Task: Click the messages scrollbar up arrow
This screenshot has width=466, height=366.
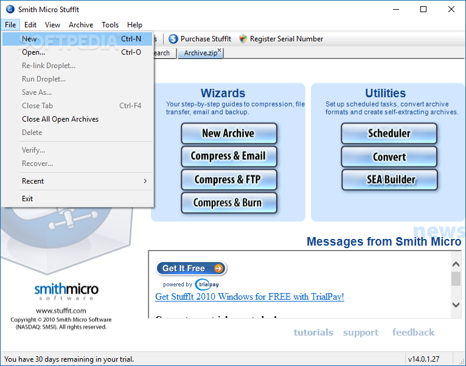Action: pyautogui.click(x=456, y=264)
